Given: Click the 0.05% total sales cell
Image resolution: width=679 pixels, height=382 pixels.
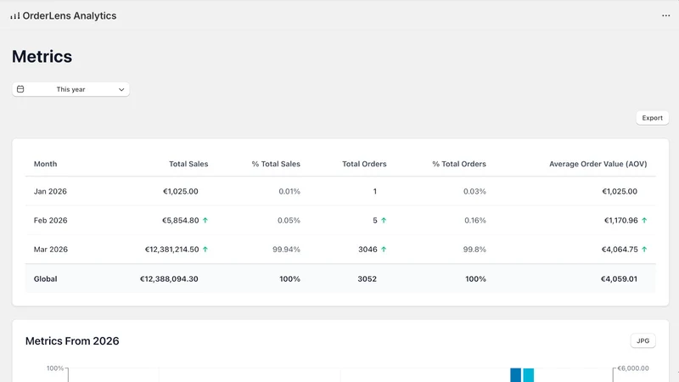Looking at the screenshot, I should coord(289,221).
